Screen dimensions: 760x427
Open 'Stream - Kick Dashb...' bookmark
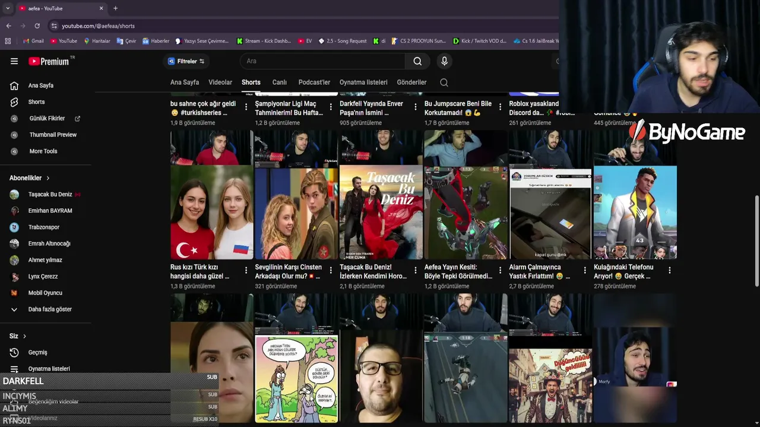coord(264,41)
